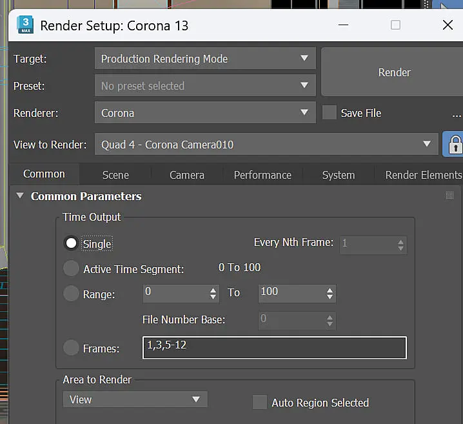
Task: Collapse the Common Parameters rollout
Action: coord(20,196)
